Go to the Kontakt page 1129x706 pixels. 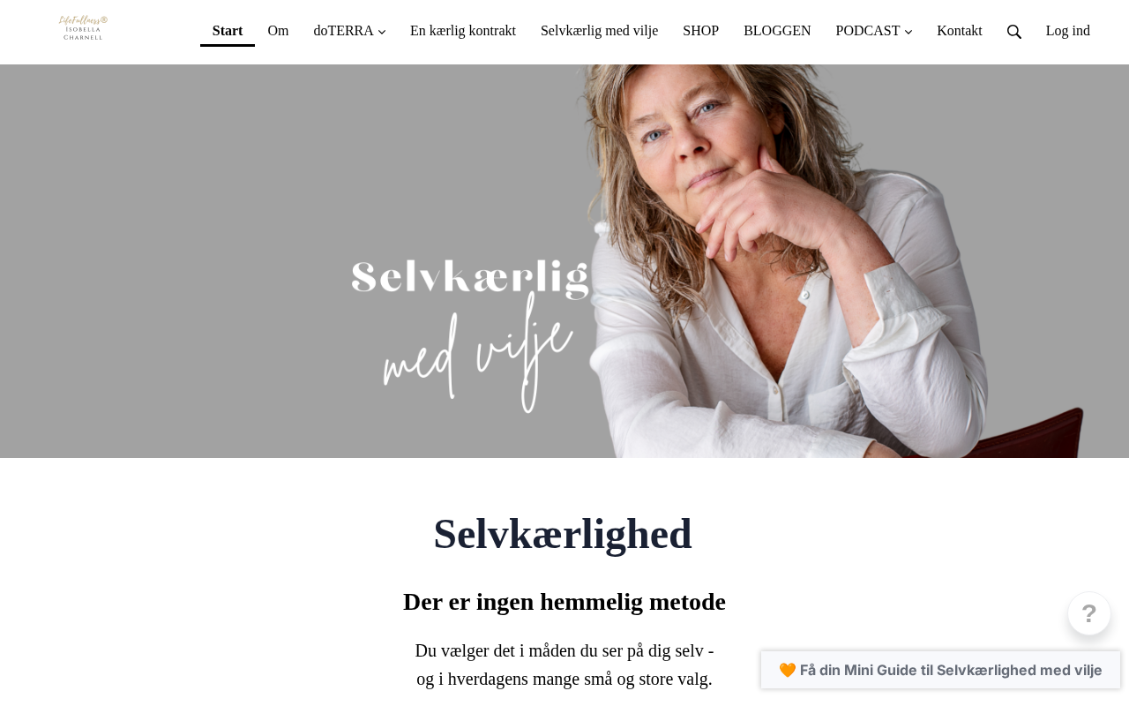(x=960, y=31)
